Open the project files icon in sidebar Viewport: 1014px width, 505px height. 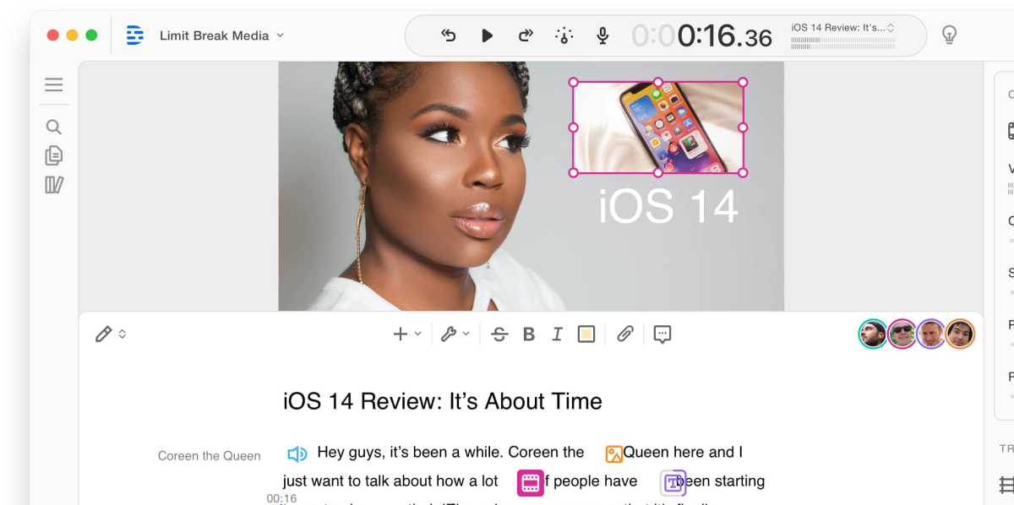(54, 155)
